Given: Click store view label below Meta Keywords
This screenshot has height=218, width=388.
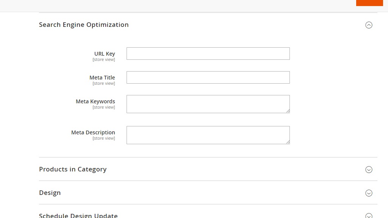Looking at the screenshot, I should pyautogui.click(x=104, y=107).
